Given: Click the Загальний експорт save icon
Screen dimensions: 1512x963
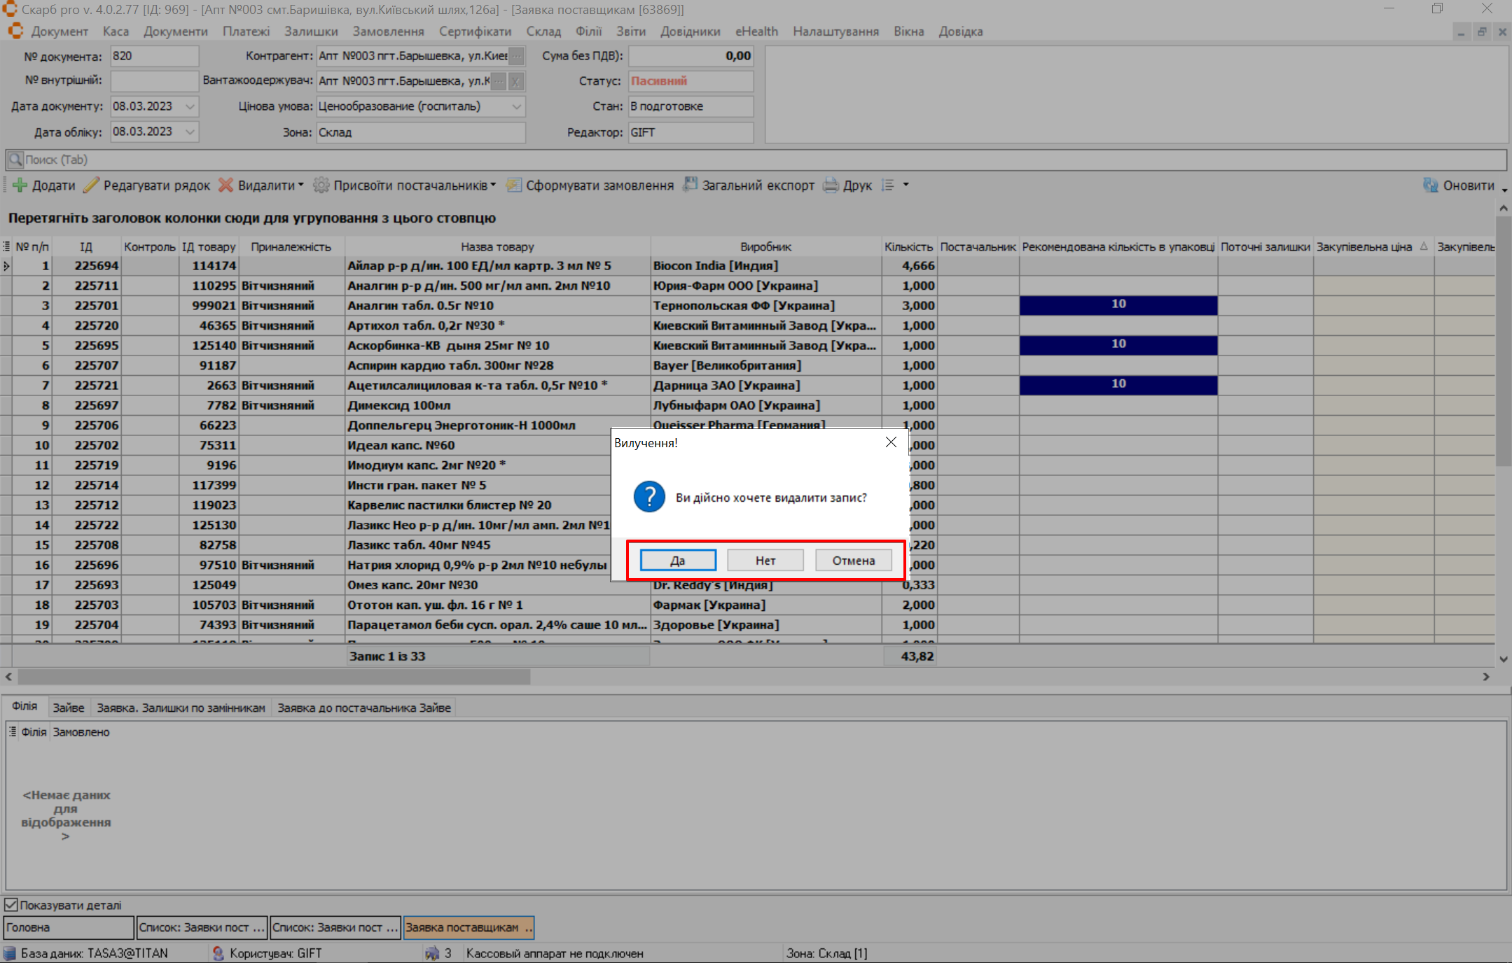Looking at the screenshot, I should tap(691, 185).
